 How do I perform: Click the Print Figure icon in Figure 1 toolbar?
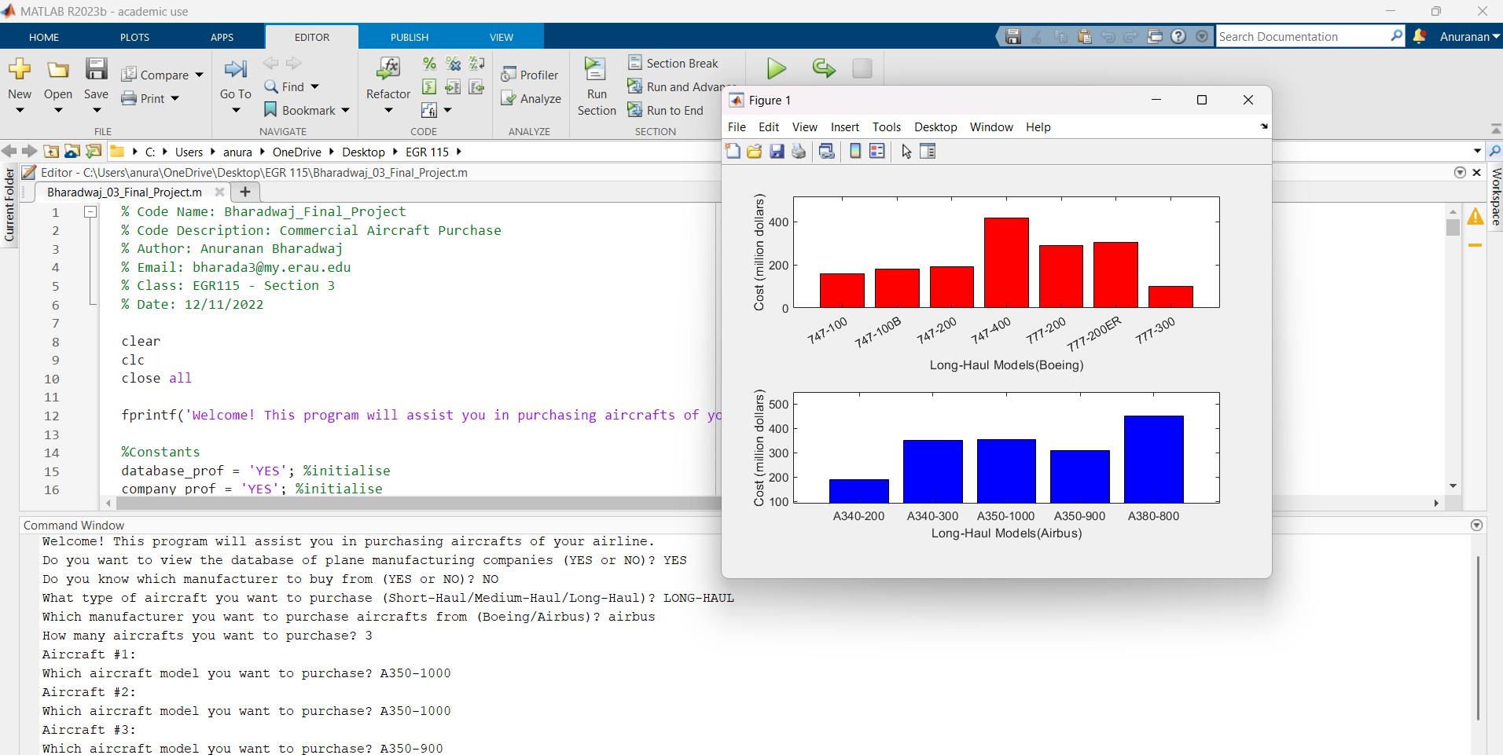(x=799, y=152)
